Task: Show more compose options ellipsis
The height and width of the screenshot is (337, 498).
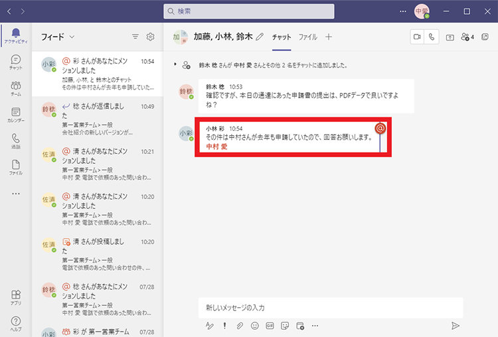Action: click(315, 326)
